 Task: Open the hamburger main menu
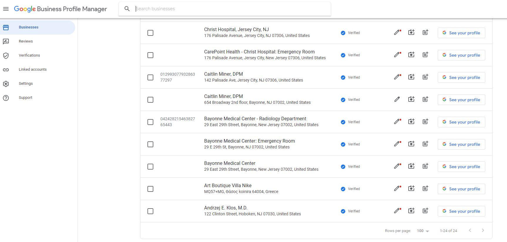coord(6,9)
